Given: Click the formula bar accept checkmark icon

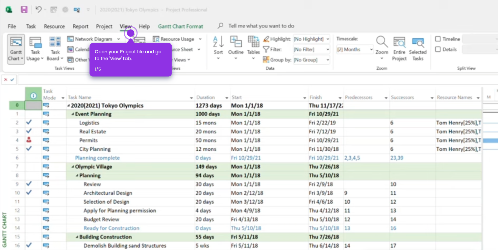Looking at the screenshot, I should coord(12,80).
